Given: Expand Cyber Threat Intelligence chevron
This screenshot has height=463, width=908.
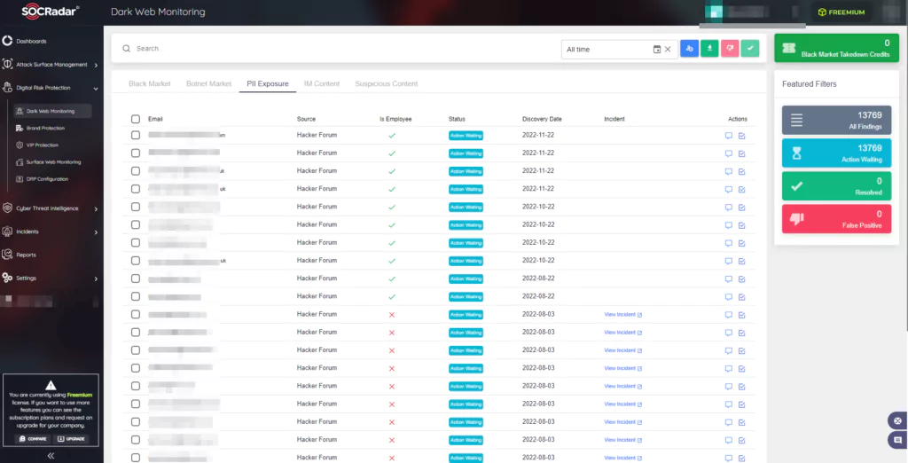Looking at the screenshot, I should [96, 208].
